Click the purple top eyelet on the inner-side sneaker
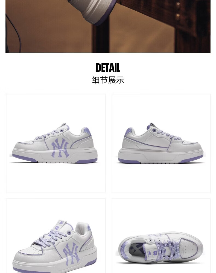 (154, 130)
